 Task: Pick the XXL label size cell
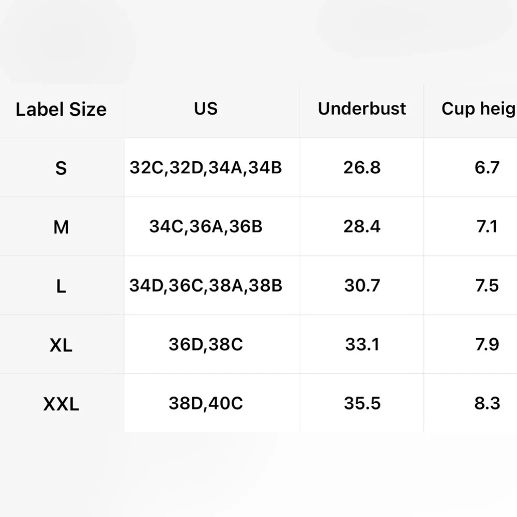(61, 404)
